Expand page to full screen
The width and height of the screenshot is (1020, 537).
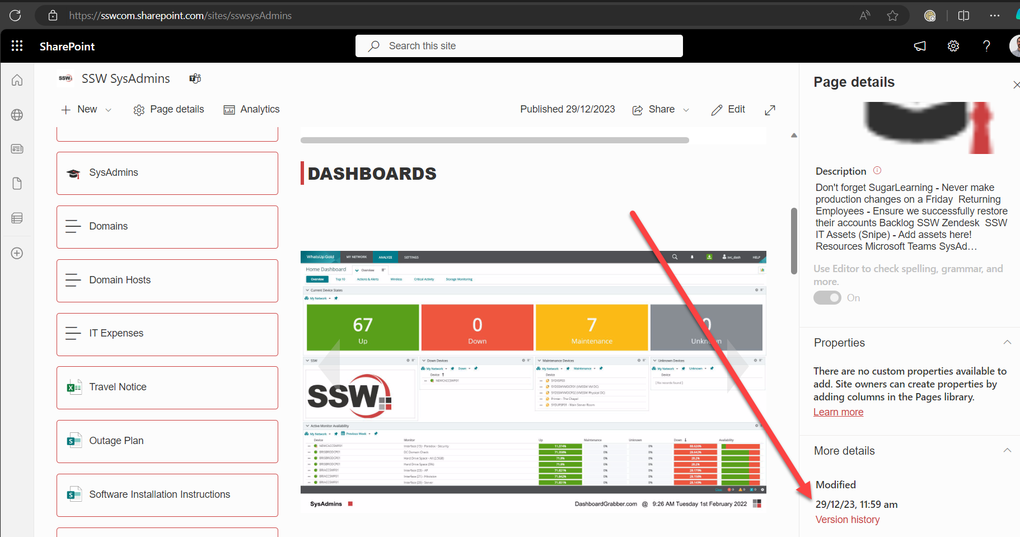point(770,110)
